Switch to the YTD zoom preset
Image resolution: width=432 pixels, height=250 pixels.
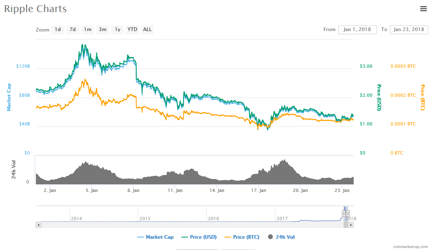click(x=132, y=29)
